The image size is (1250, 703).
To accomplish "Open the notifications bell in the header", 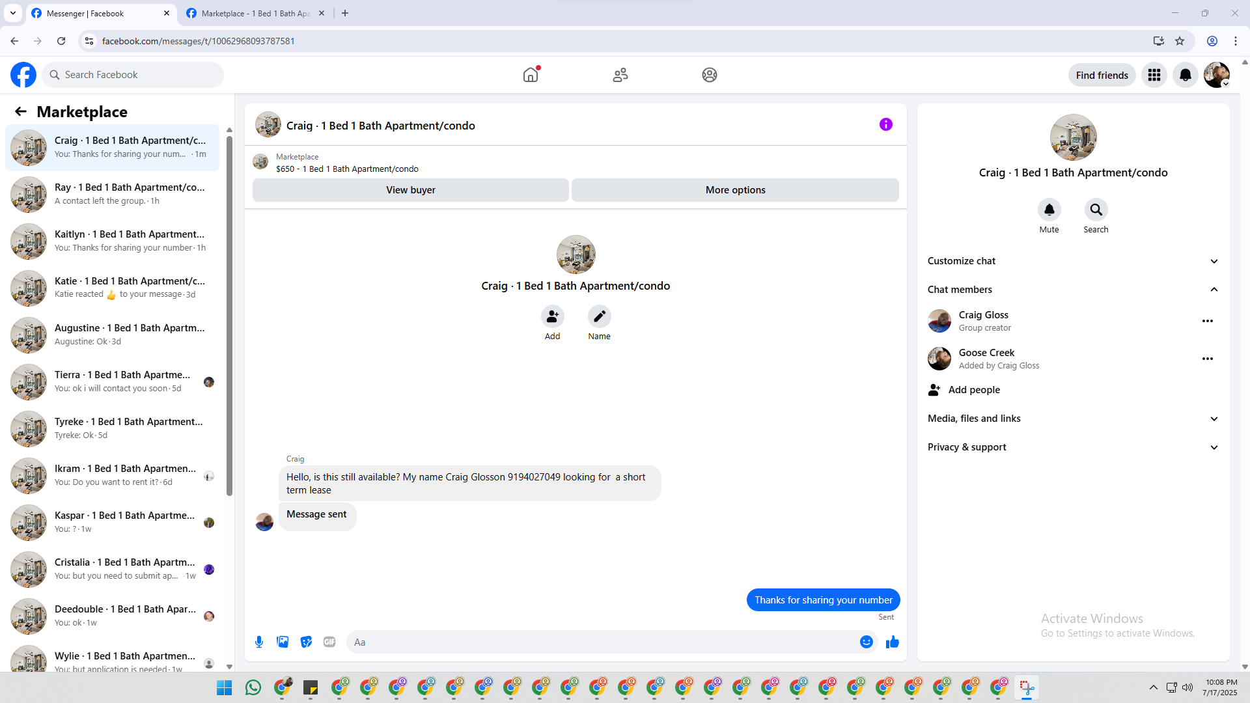I will 1186,76.
